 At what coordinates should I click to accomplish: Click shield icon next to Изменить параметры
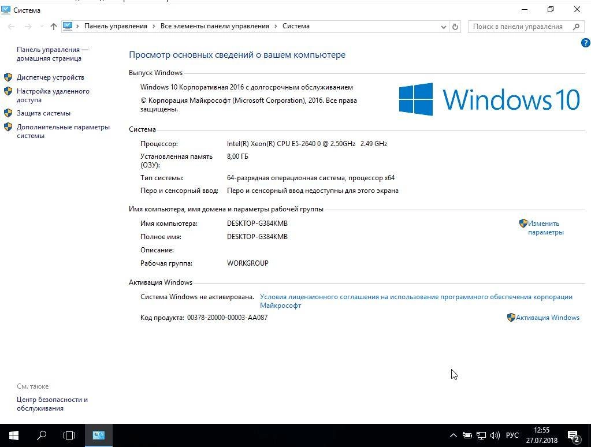tap(523, 223)
